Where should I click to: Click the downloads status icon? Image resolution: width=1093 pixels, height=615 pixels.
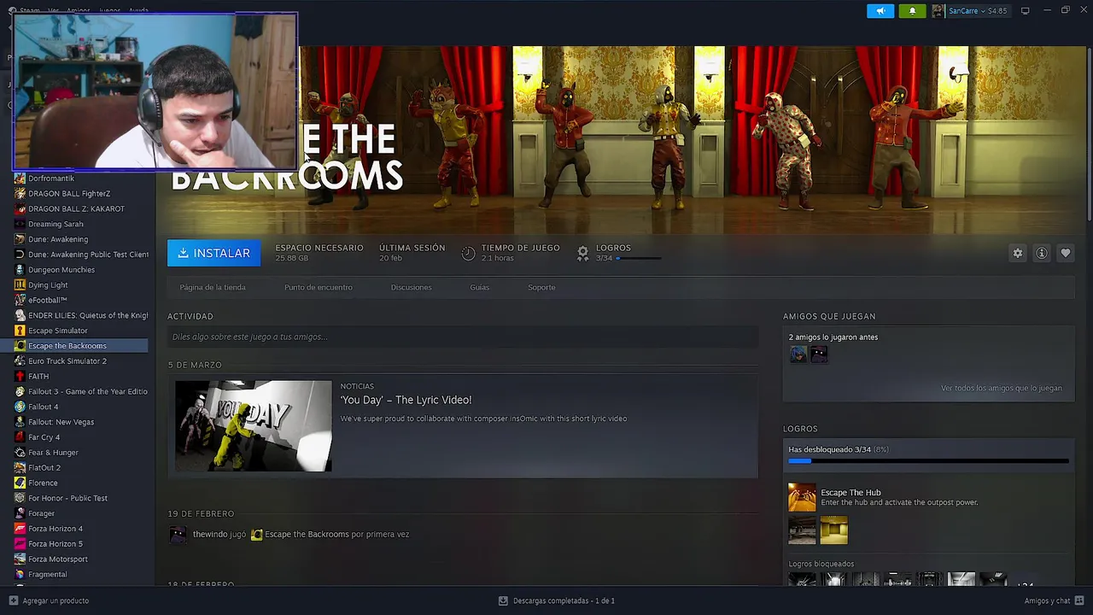[503, 600]
